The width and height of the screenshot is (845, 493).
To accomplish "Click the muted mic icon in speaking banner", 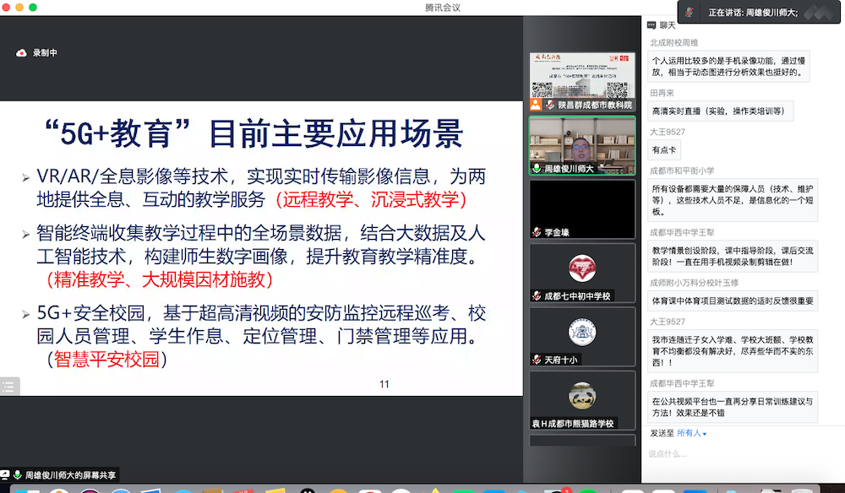I will tap(690, 12).
